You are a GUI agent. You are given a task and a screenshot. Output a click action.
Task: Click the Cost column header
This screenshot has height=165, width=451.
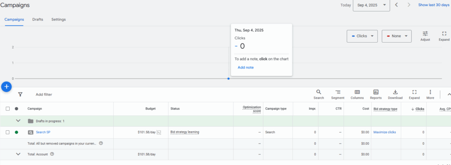tap(366, 108)
